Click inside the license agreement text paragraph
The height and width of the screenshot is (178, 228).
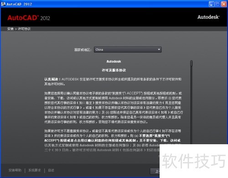tap(113, 108)
